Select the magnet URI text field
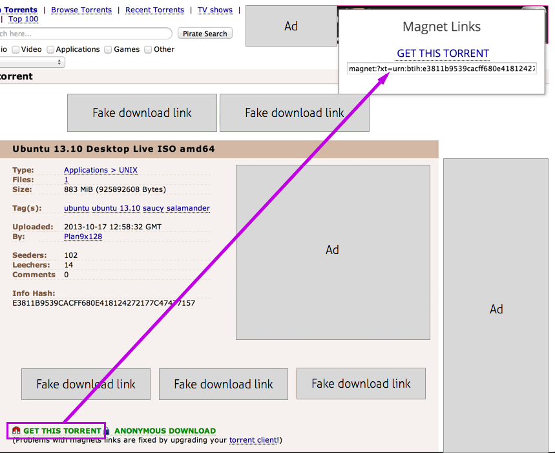Viewport: 555px width, 453px height. click(x=442, y=68)
